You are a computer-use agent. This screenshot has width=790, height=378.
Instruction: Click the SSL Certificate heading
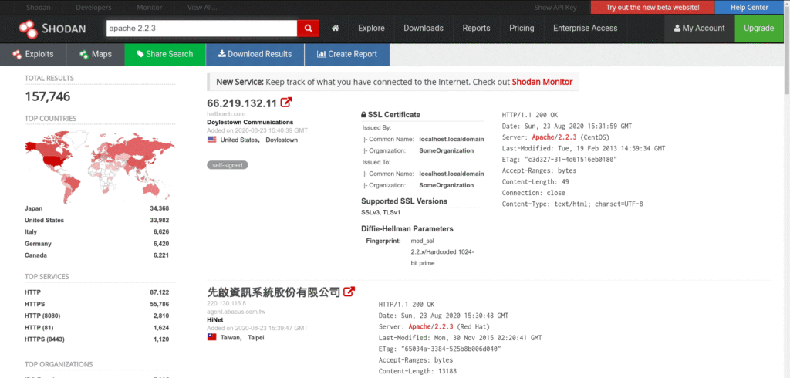[390, 115]
